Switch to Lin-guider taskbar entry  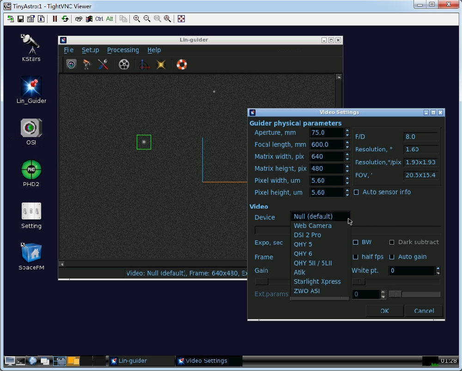[142, 361]
